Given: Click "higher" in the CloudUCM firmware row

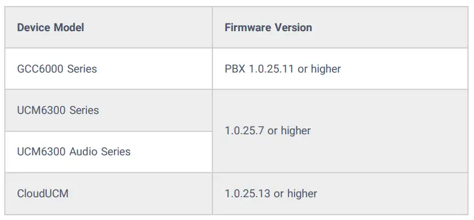Looking at the screenshot, I should 302,194.
